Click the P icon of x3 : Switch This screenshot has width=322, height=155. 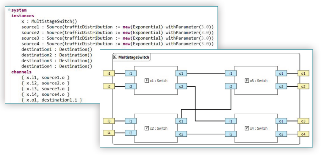(x=247, y=81)
